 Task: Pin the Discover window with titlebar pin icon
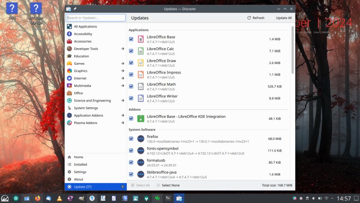[75, 9]
